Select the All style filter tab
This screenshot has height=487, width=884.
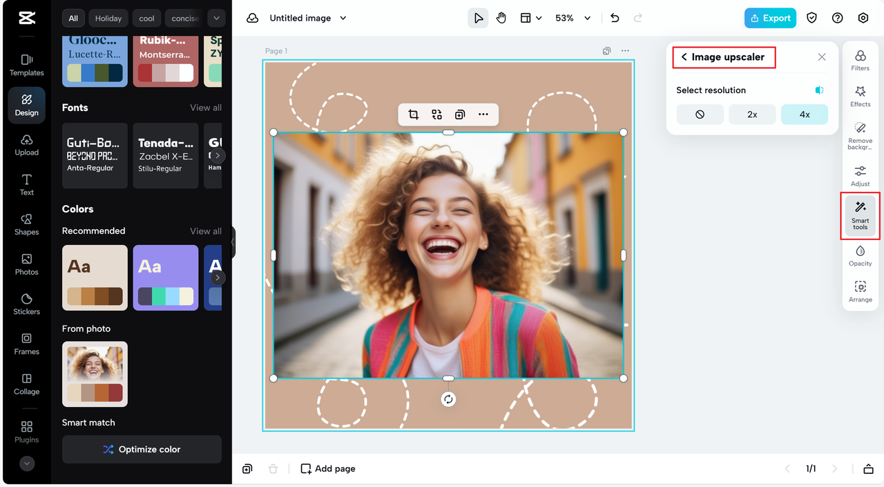click(x=73, y=18)
